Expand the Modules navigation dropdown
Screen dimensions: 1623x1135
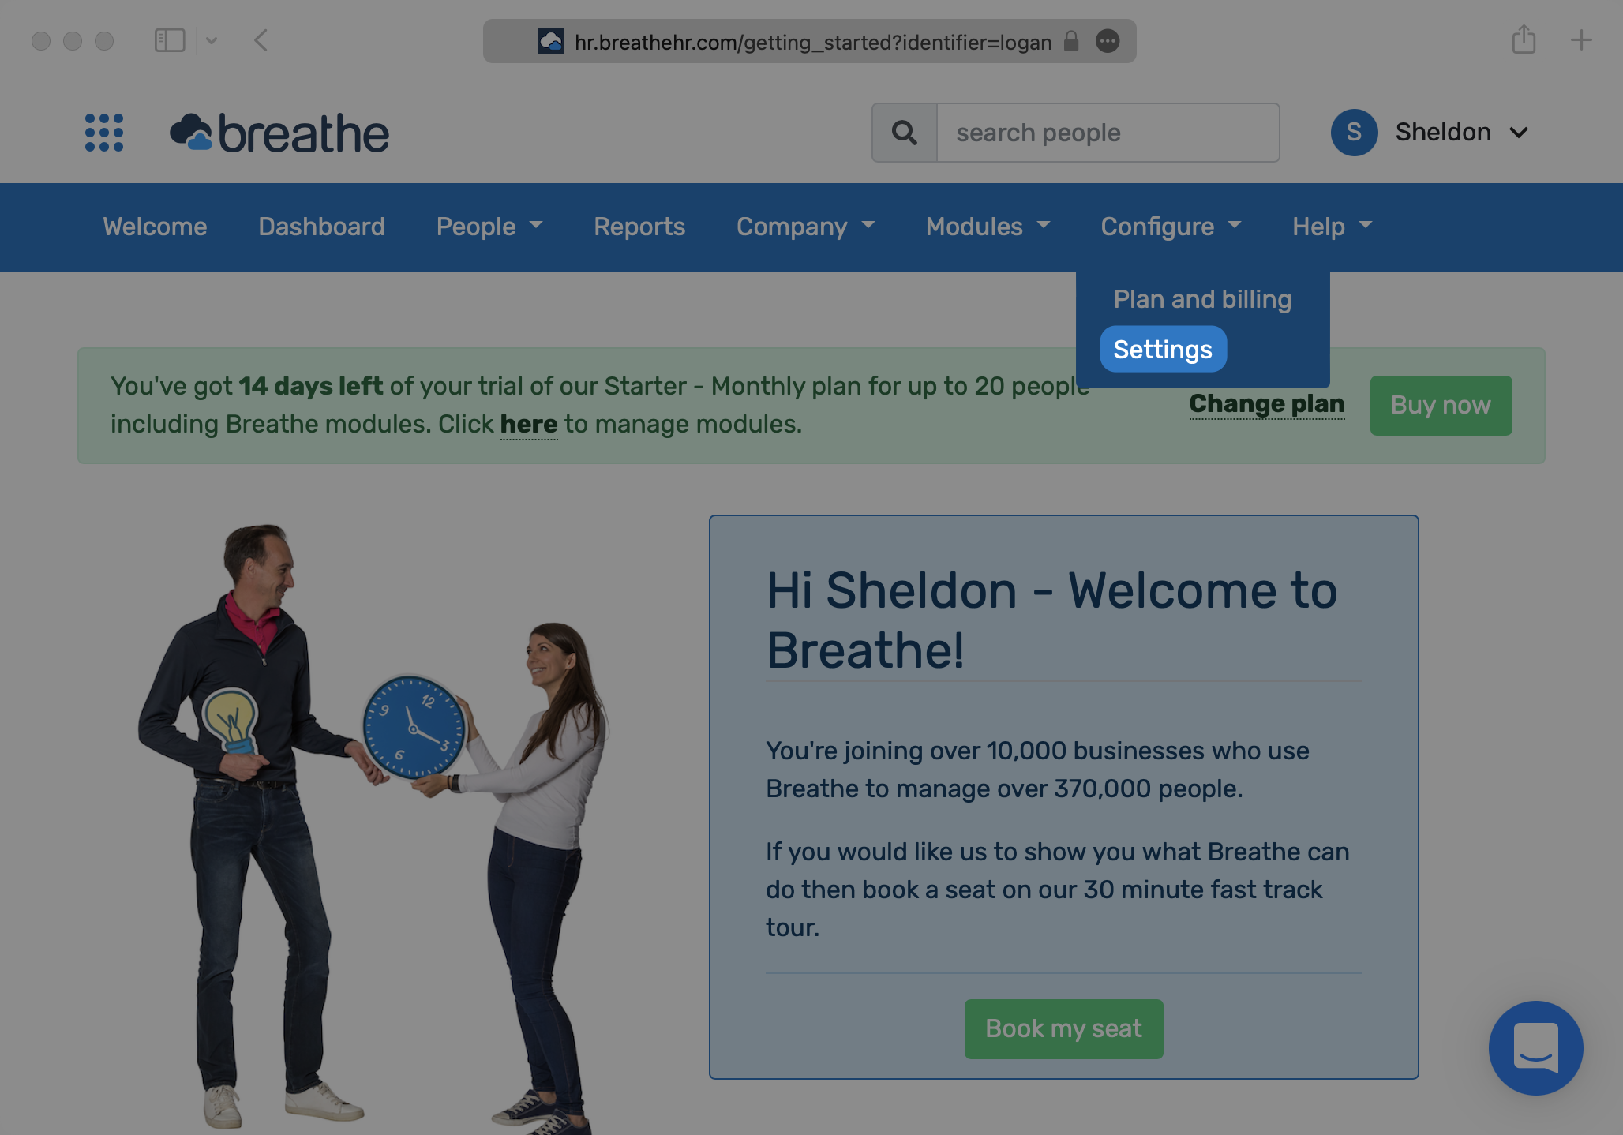coord(987,227)
